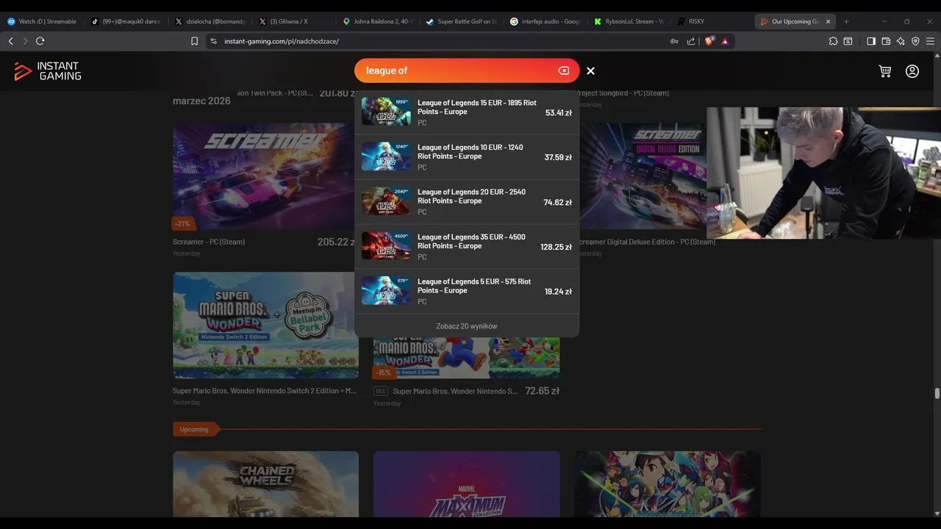Screen dimensions: 941x529
Task: Switch to RybsonLoL Stream tab
Action: [630, 21]
